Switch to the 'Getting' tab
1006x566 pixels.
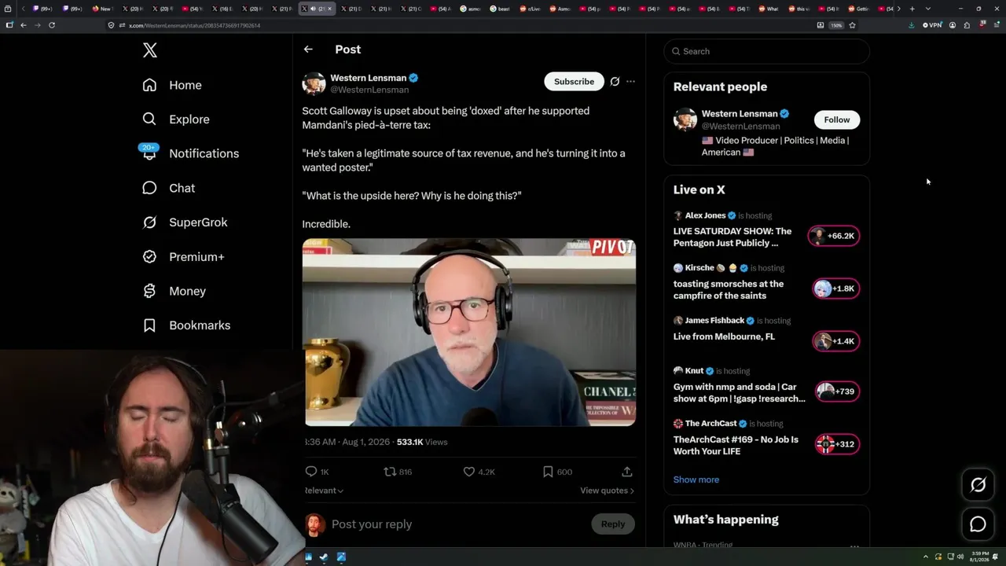coord(859,9)
